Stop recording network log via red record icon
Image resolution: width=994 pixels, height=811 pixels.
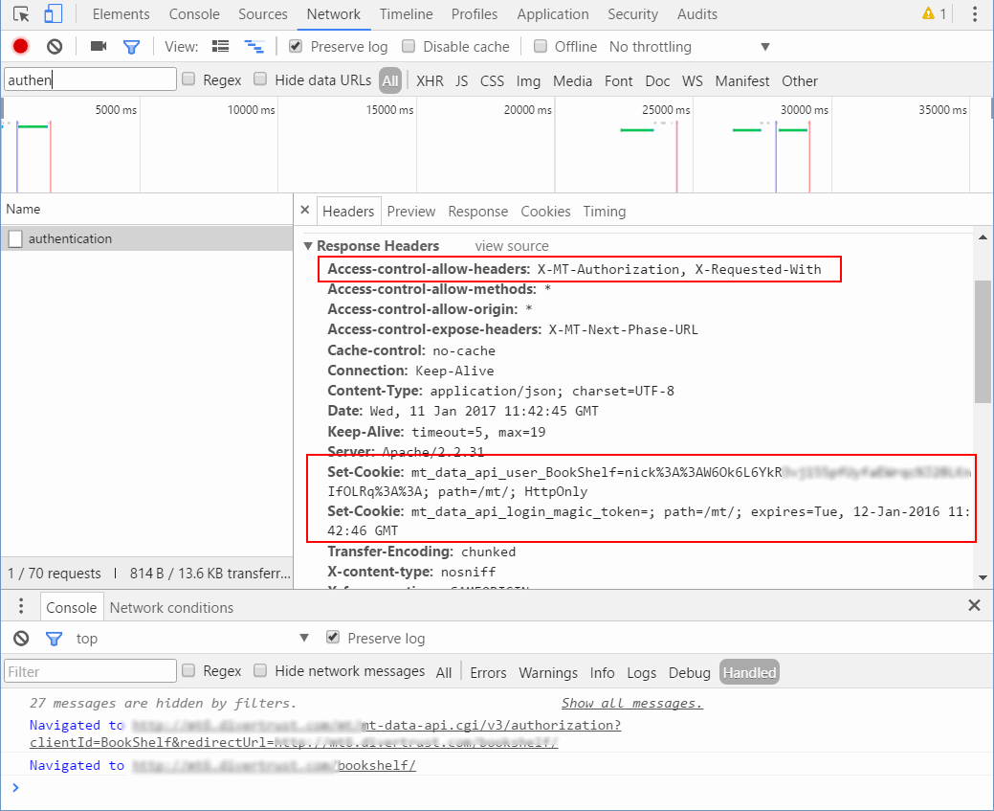coord(19,45)
